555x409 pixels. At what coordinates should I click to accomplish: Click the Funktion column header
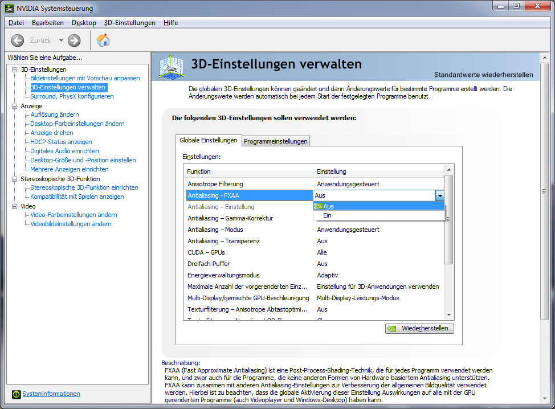[248, 171]
